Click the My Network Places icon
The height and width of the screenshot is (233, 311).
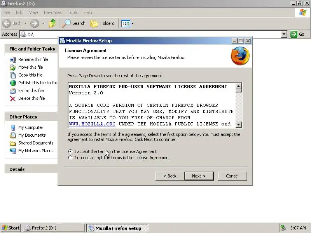13,151
